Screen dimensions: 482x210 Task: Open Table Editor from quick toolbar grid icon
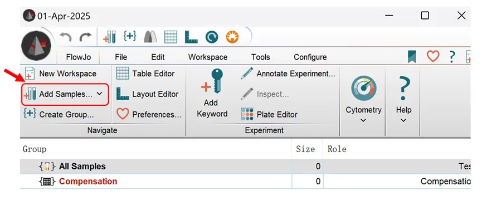pos(171,37)
